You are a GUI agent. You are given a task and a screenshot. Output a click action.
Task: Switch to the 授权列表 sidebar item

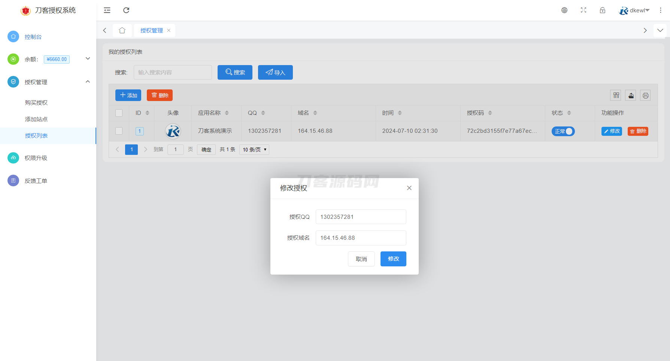point(36,135)
